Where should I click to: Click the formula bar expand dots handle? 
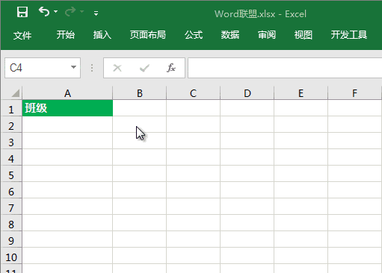click(x=92, y=68)
